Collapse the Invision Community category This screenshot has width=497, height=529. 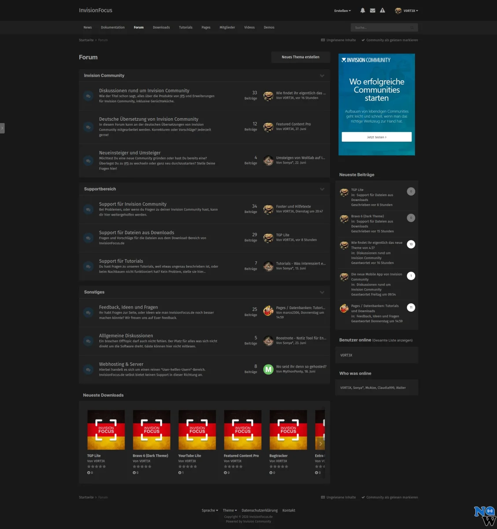click(x=322, y=76)
